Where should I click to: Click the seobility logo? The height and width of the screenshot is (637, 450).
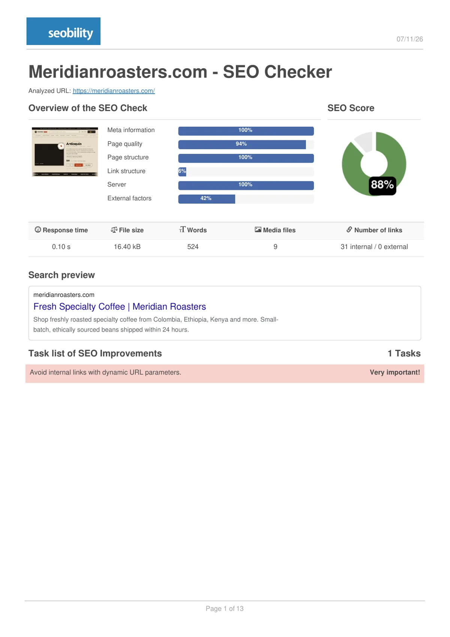[x=63, y=31]
